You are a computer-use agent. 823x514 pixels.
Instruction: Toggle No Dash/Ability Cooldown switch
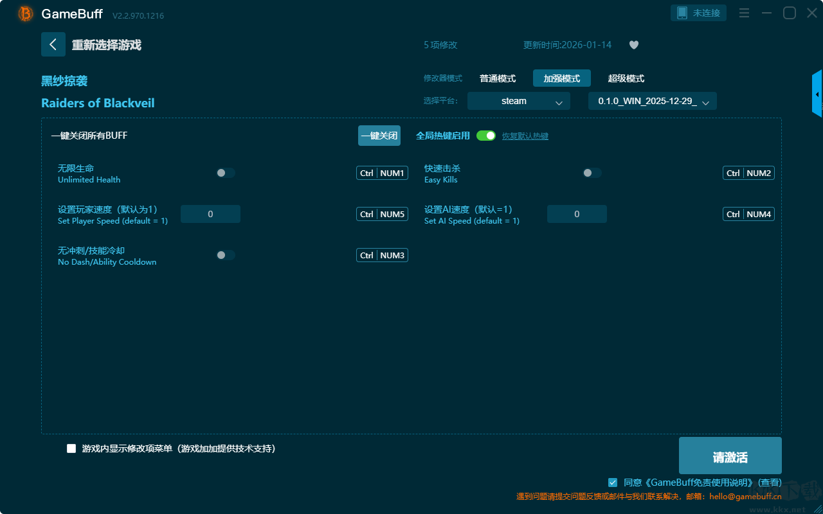click(x=226, y=255)
